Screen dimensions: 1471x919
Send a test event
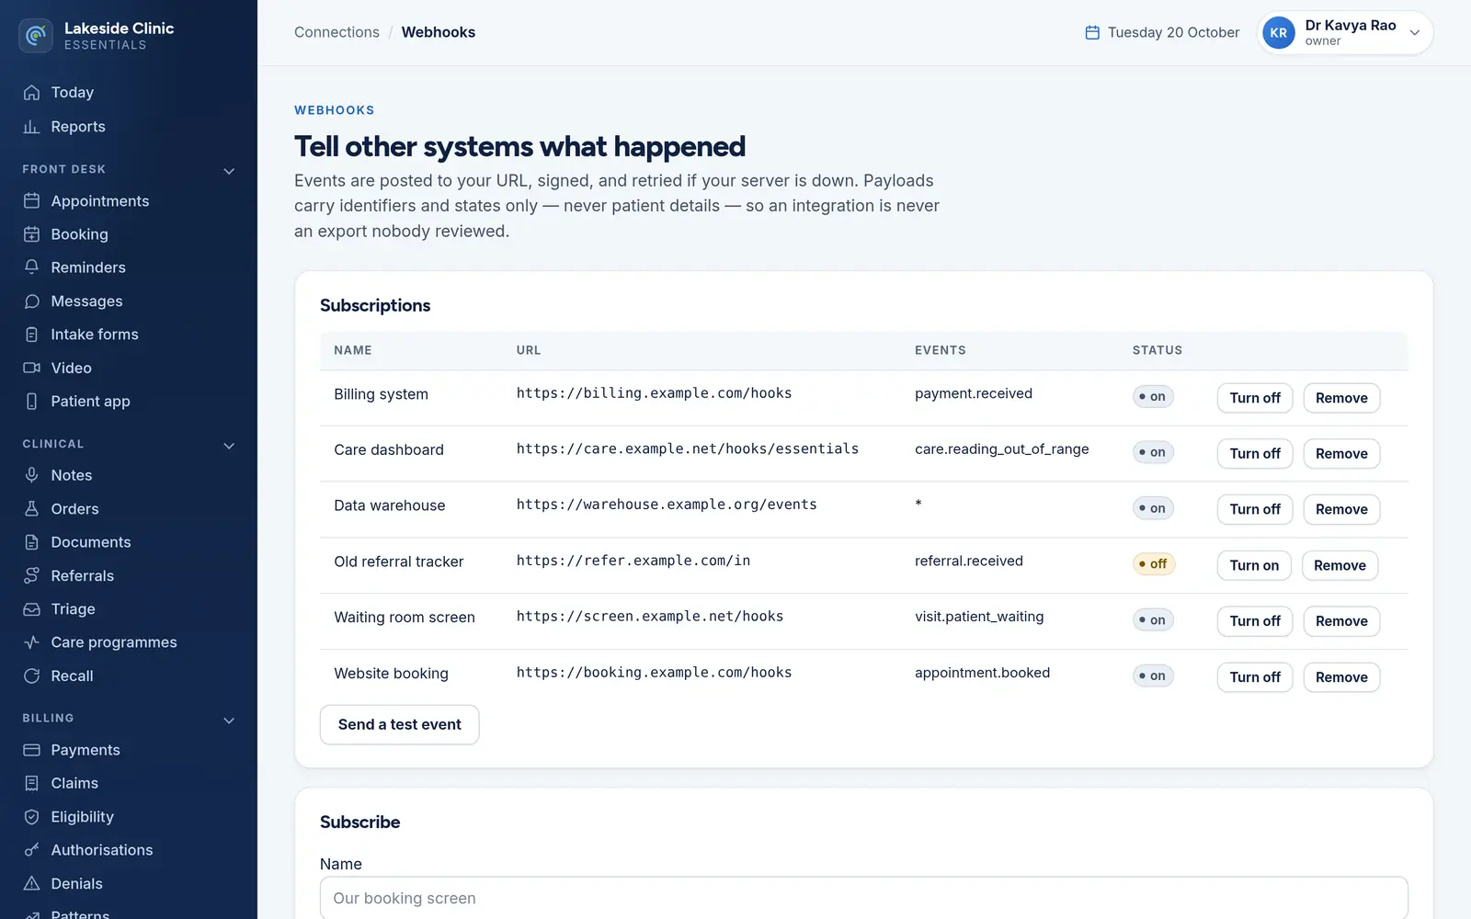point(399,724)
